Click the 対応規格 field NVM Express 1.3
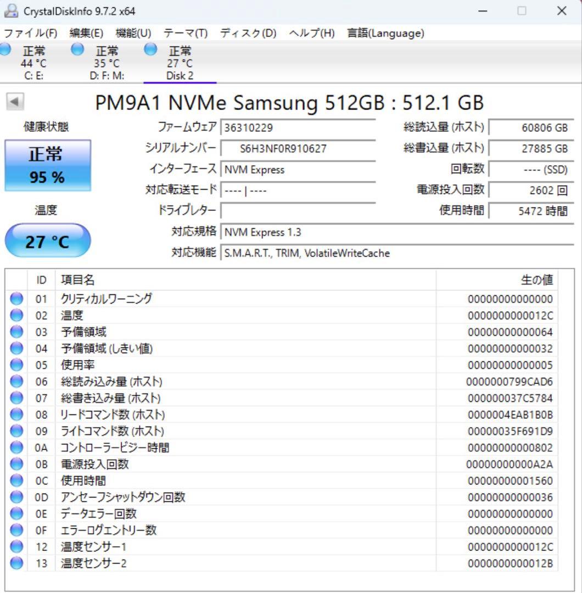 click(x=398, y=232)
